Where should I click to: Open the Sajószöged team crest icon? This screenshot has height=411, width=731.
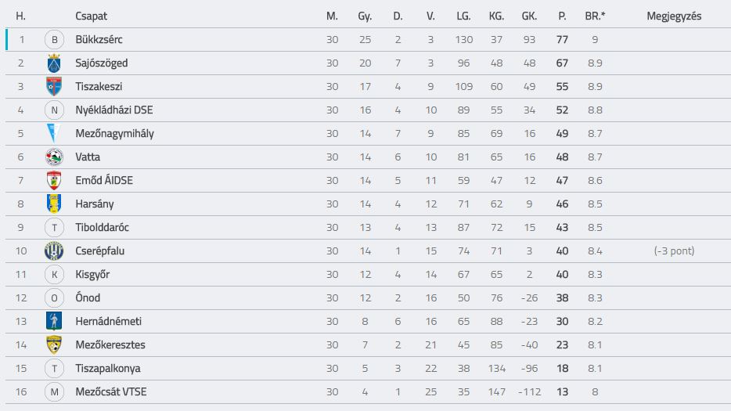coord(54,63)
